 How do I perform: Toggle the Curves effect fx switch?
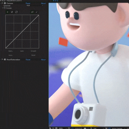pos(2,3)
